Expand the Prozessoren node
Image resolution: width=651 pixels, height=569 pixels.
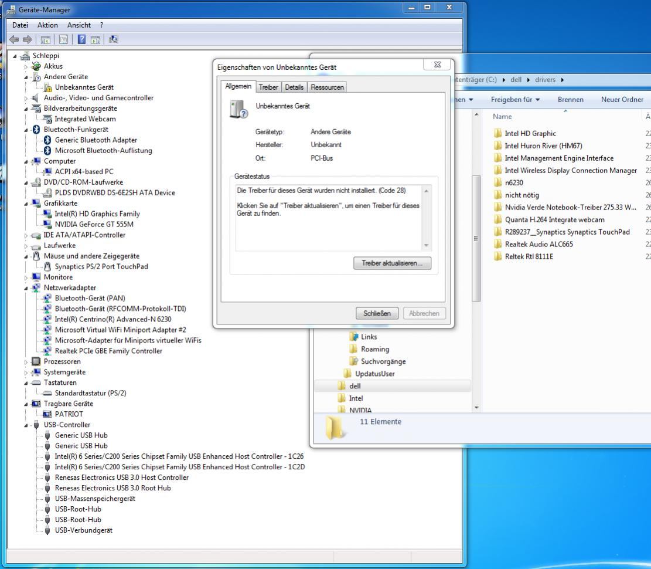pos(26,362)
